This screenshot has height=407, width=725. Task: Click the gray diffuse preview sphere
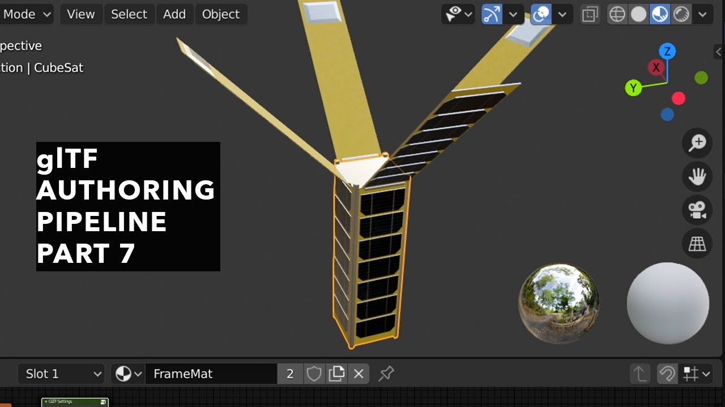pos(668,303)
